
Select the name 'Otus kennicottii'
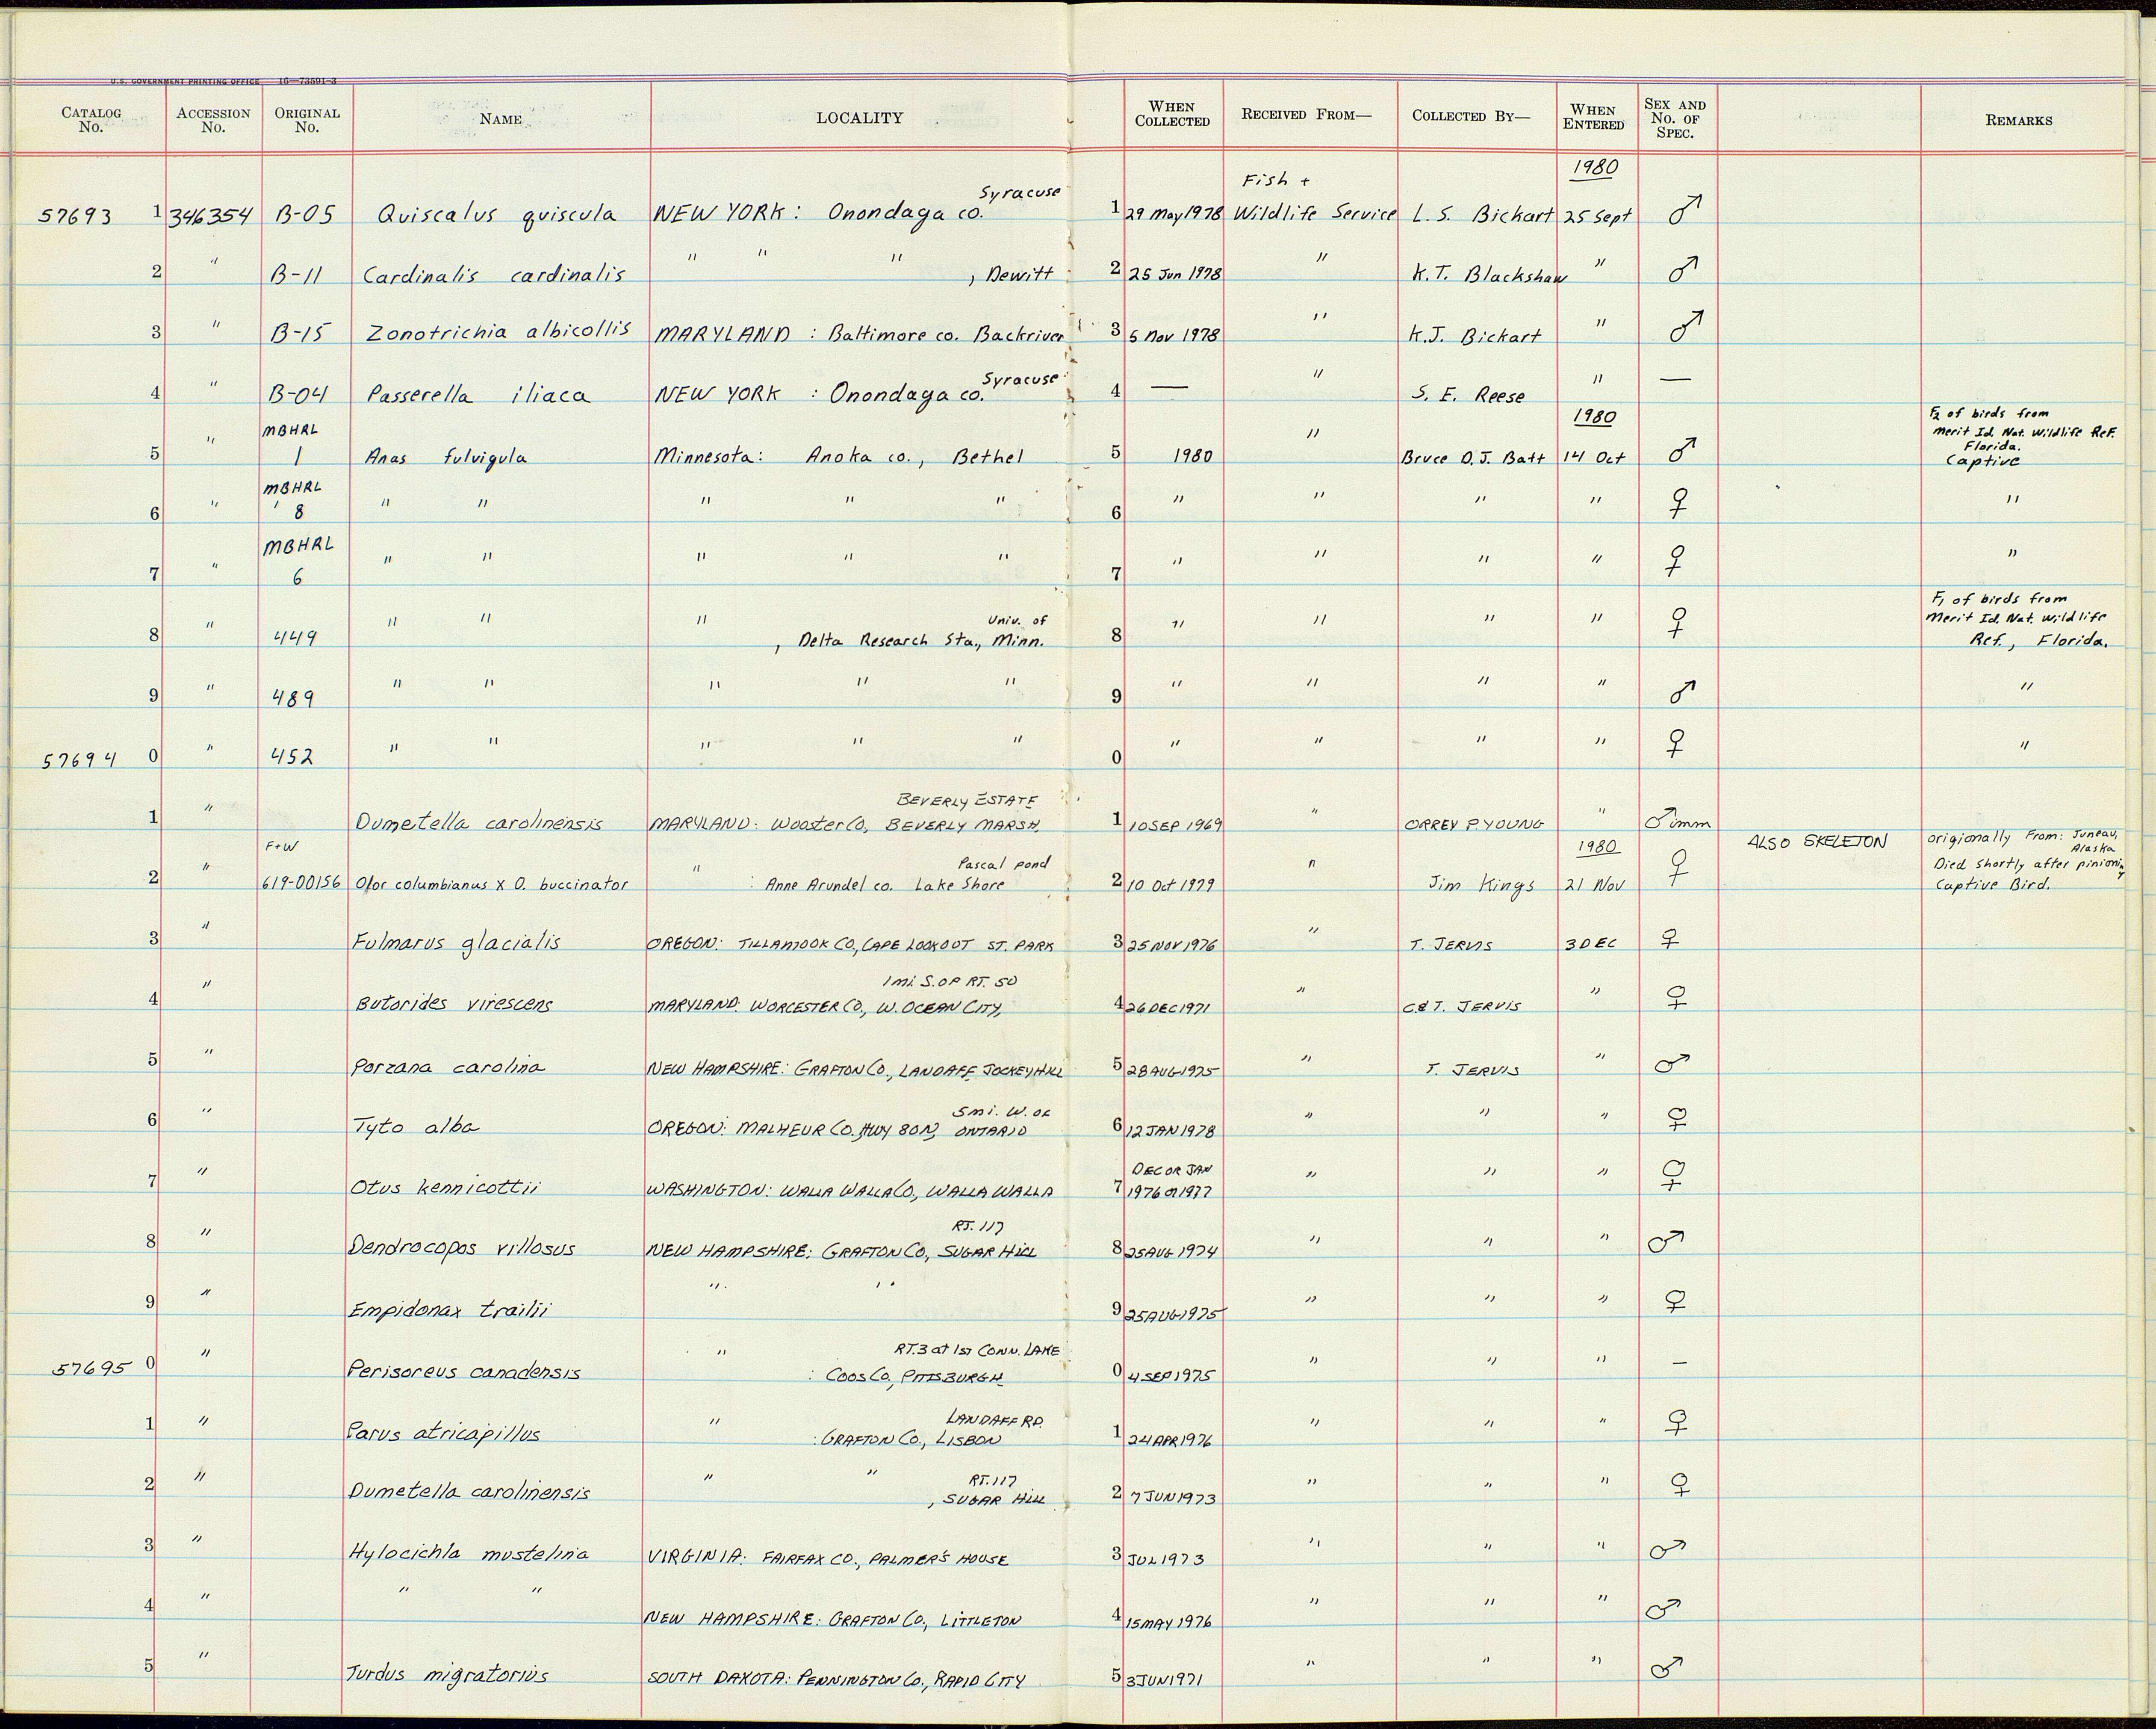pyautogui.click(x=445, y=1188)
